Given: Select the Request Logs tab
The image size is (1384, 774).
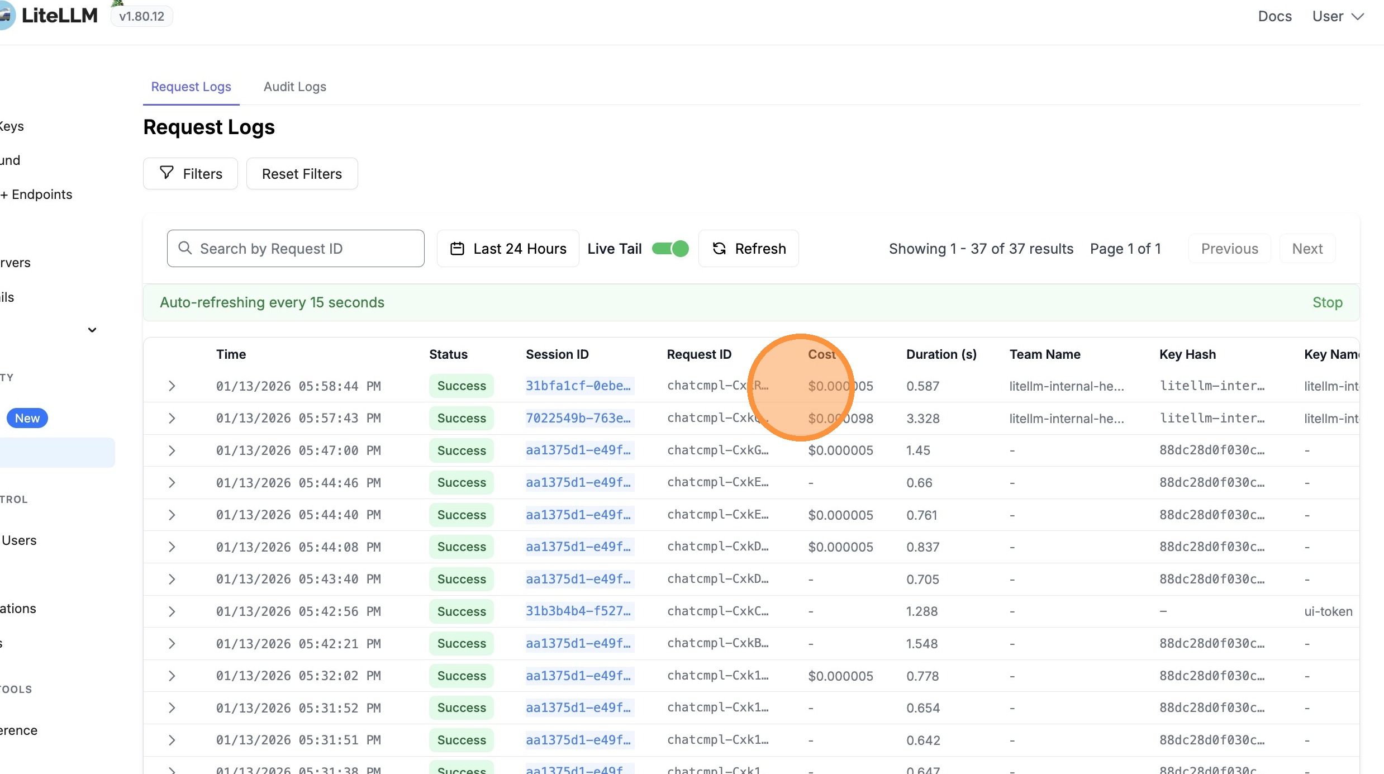Looking at the screenshot, I should tap(191, 87).
